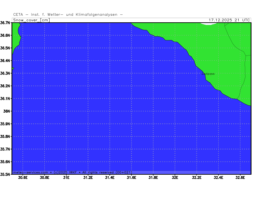The width and height of the screenshot is (263, 197).
Task: Click the small green sliver near 36.3N
Action: (13, 69)
